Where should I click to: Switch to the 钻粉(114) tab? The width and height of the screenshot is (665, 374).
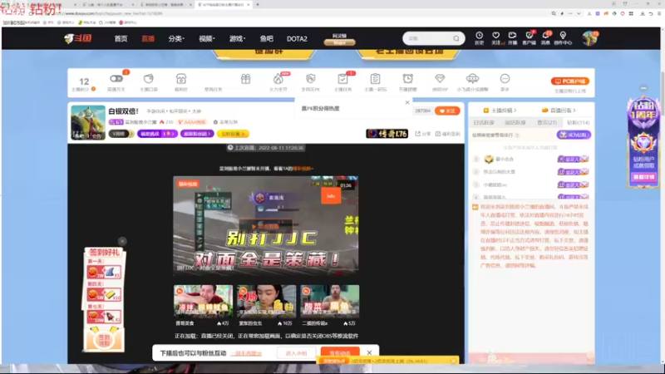578,122
